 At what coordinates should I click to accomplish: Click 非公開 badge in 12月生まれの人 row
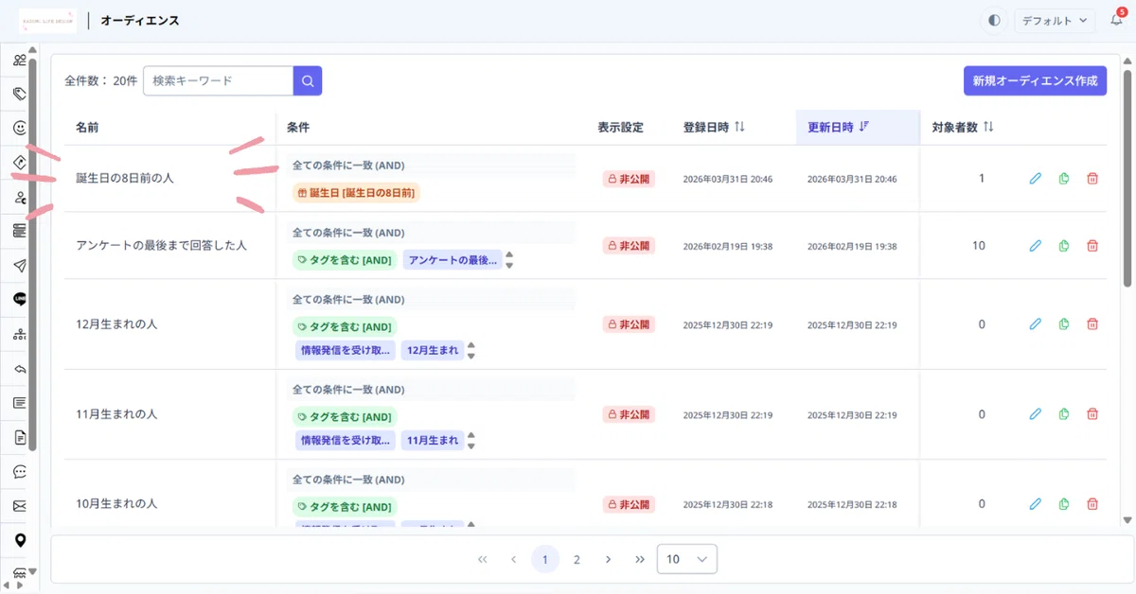point(629,323)
